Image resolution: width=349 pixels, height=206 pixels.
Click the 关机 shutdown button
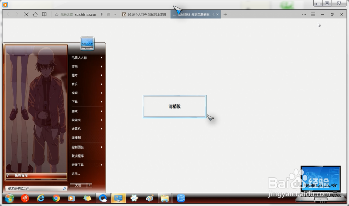pyautogui.click(x=78, y=185)
